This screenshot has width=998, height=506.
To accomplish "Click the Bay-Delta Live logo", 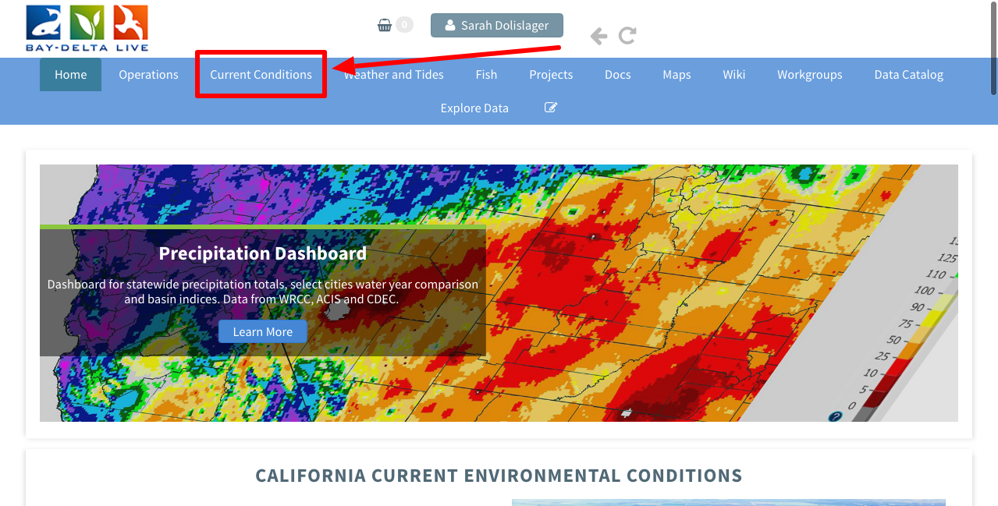I will pyautogui.click(x=87, y=28).
